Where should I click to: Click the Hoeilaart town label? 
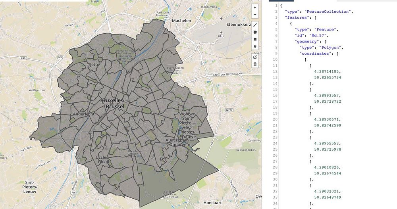(x=213, y=203)
